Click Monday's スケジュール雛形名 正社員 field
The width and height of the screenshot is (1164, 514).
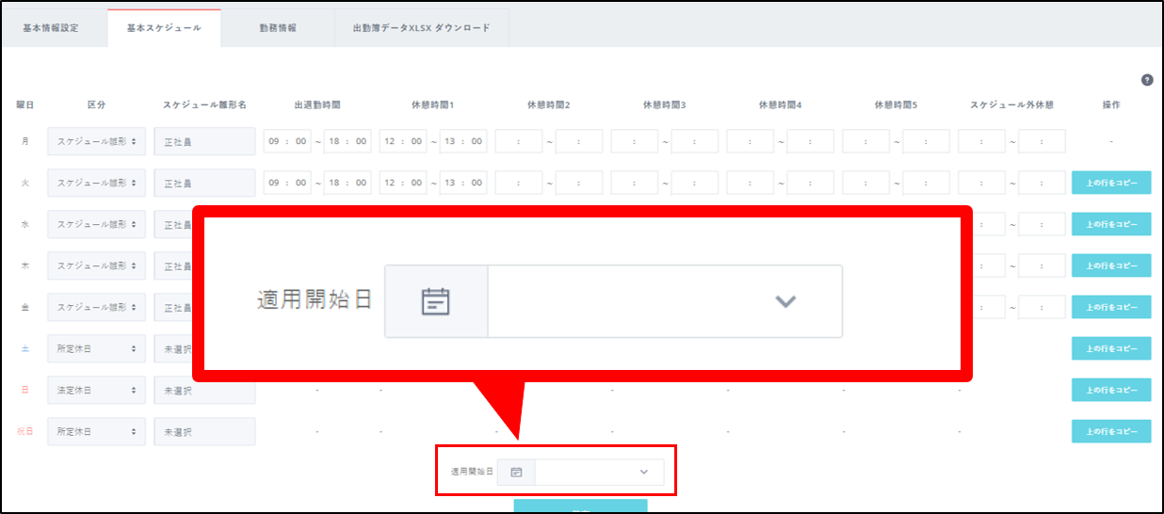click(204, 141)
